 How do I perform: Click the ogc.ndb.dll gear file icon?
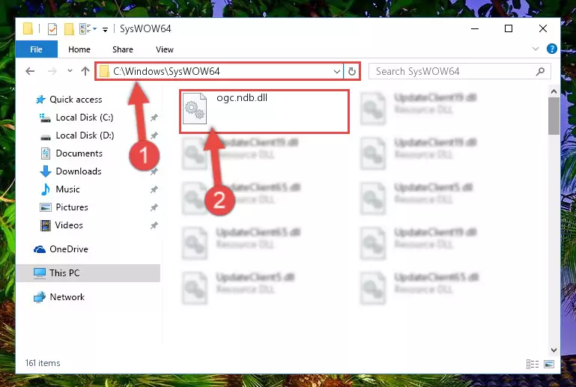194,109
